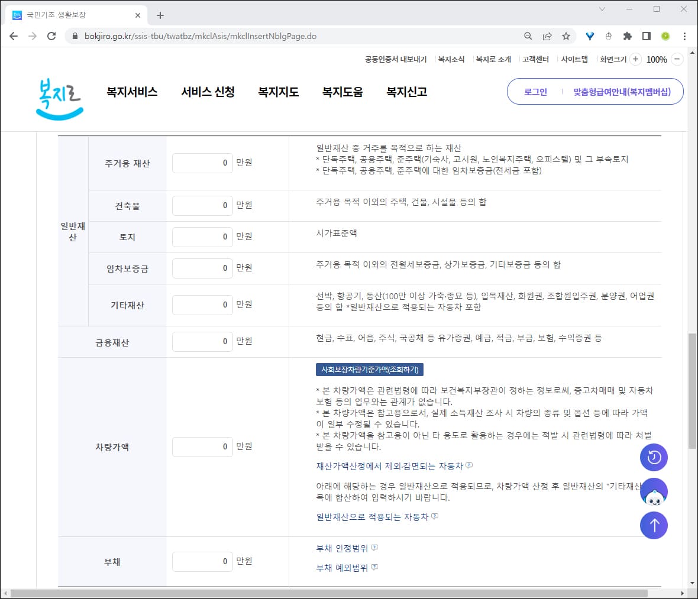Click the scroll-to-top arrow button
The image size is (698, 599).
coord(654,525)
